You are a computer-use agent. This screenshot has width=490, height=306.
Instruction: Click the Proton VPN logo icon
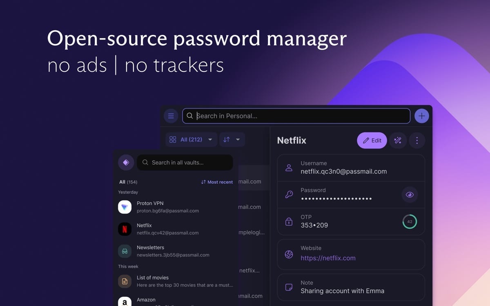click(125, 207)
